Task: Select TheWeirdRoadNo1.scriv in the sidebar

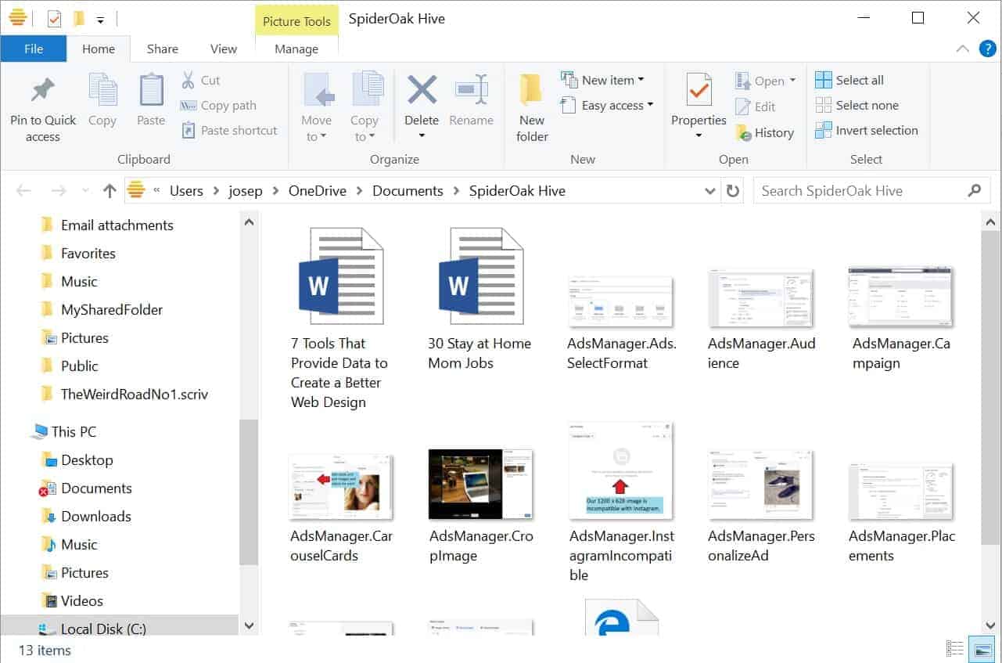Action: click(135, 395)
